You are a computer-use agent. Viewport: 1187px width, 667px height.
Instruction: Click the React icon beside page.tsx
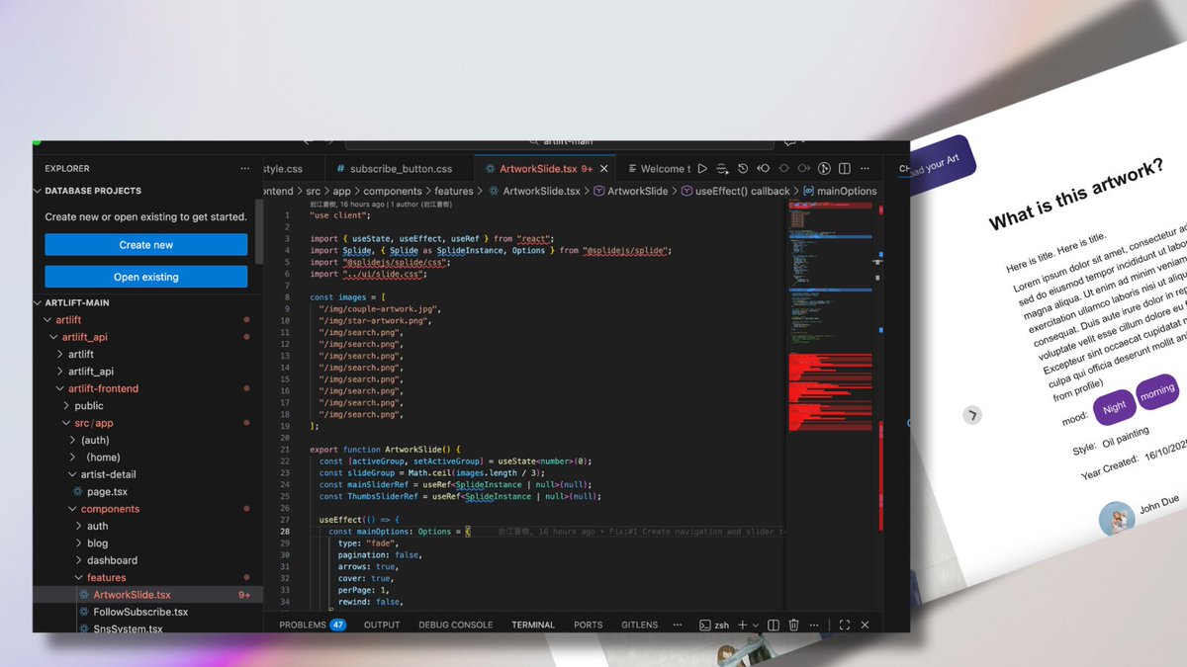(77, 491)
